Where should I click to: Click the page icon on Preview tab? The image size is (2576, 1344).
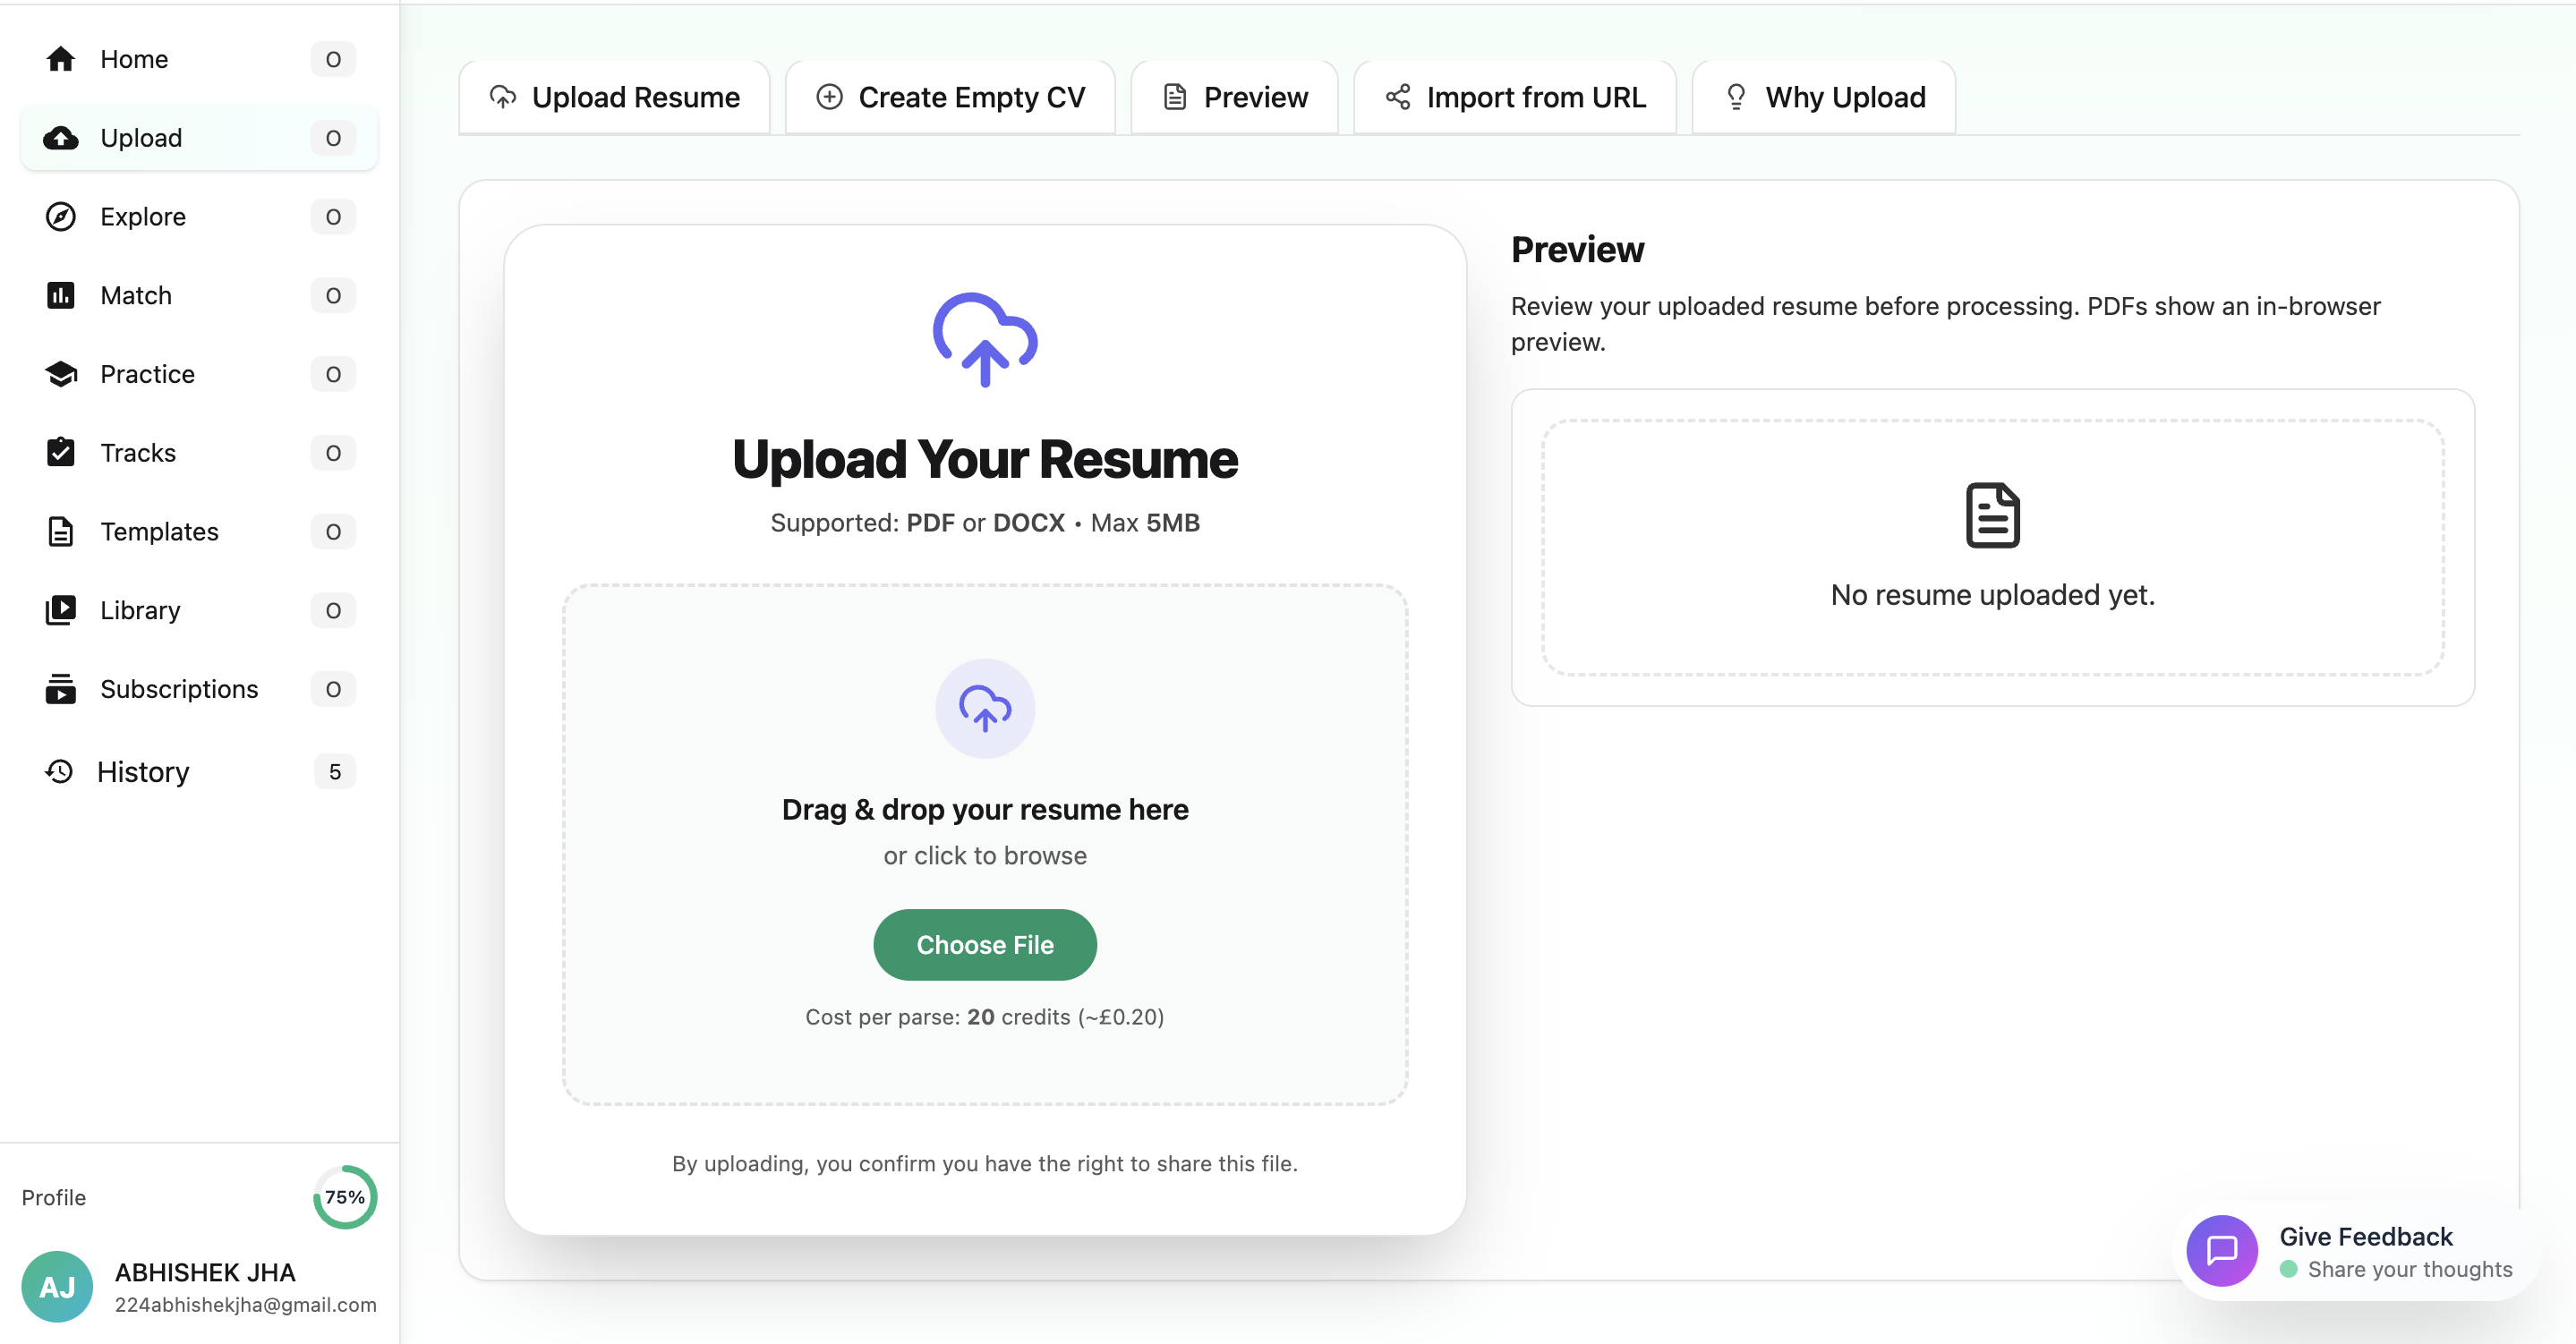1175,97
